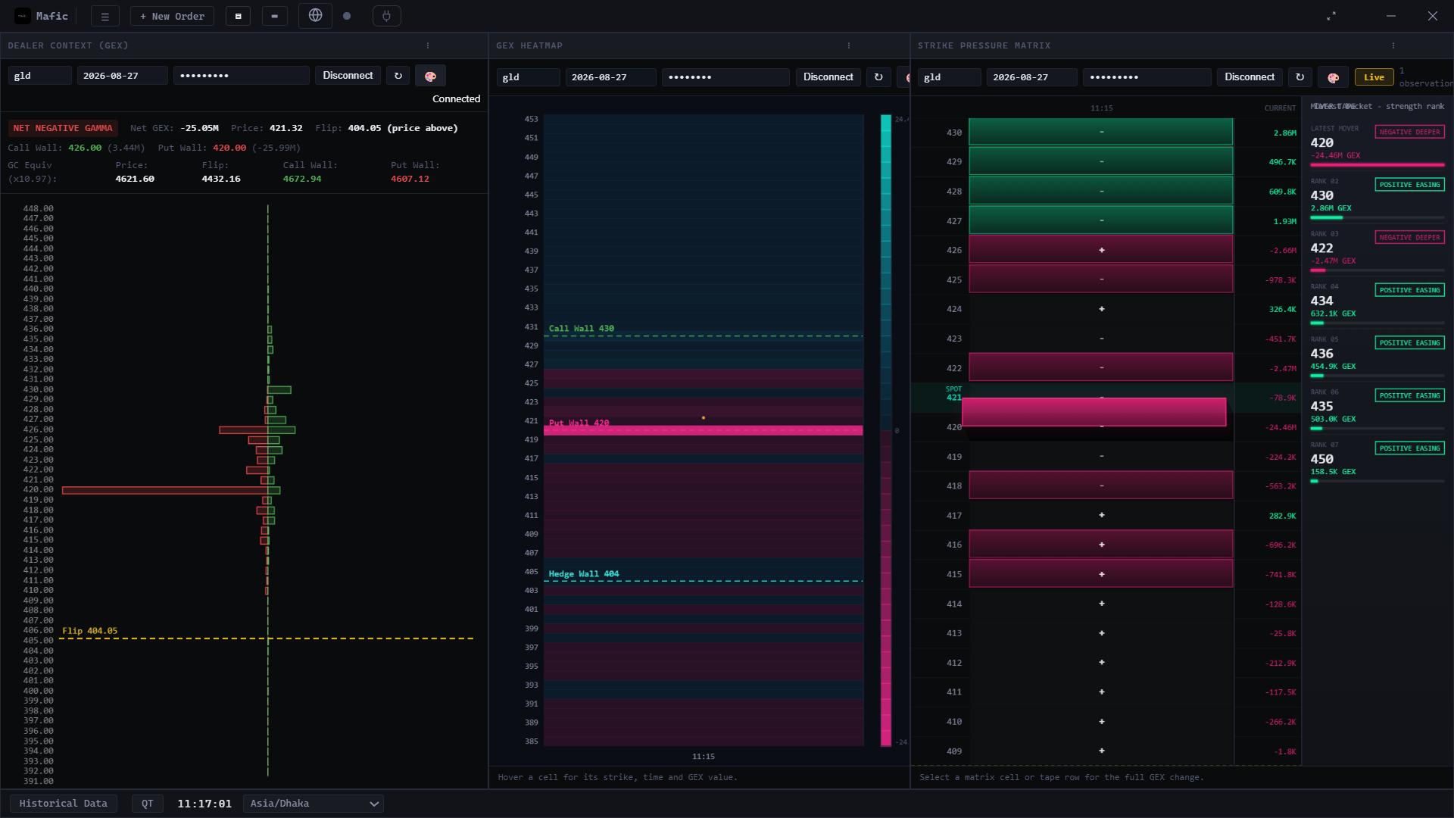Screen dimensions: 1454x818
Task: Toggle fullscreen expand icon at top right
Action: tap(1331, 16)
